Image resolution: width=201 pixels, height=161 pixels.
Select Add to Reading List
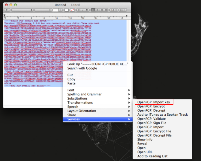[162, 156]
